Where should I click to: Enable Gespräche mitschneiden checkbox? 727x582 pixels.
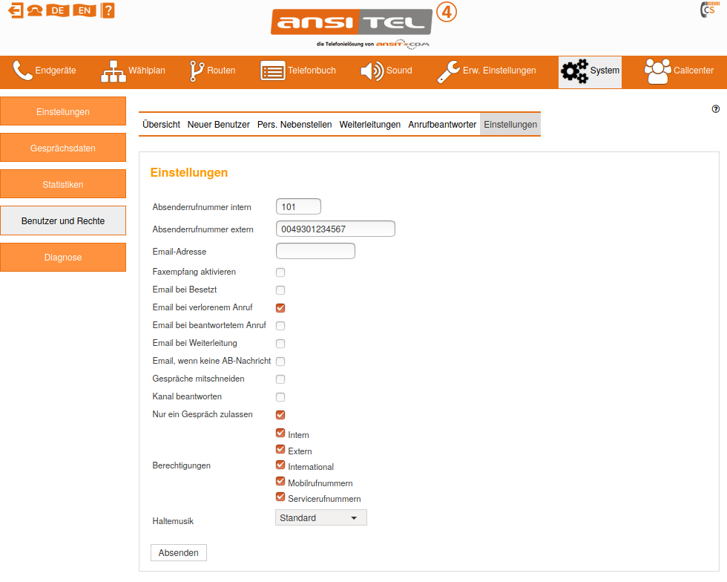280,379
